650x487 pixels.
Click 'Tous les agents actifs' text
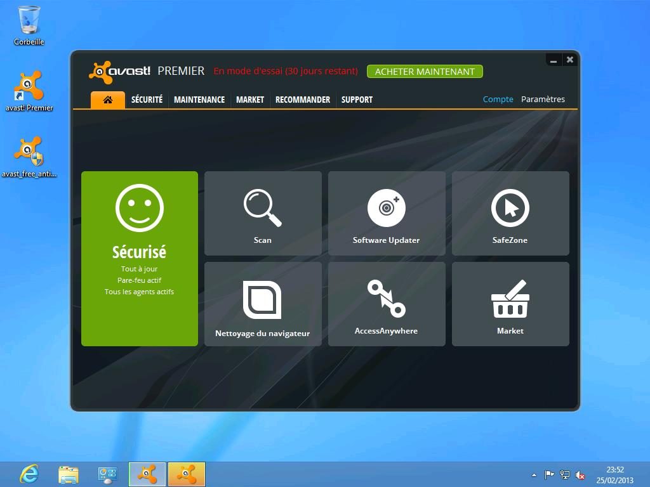point(139,292)
